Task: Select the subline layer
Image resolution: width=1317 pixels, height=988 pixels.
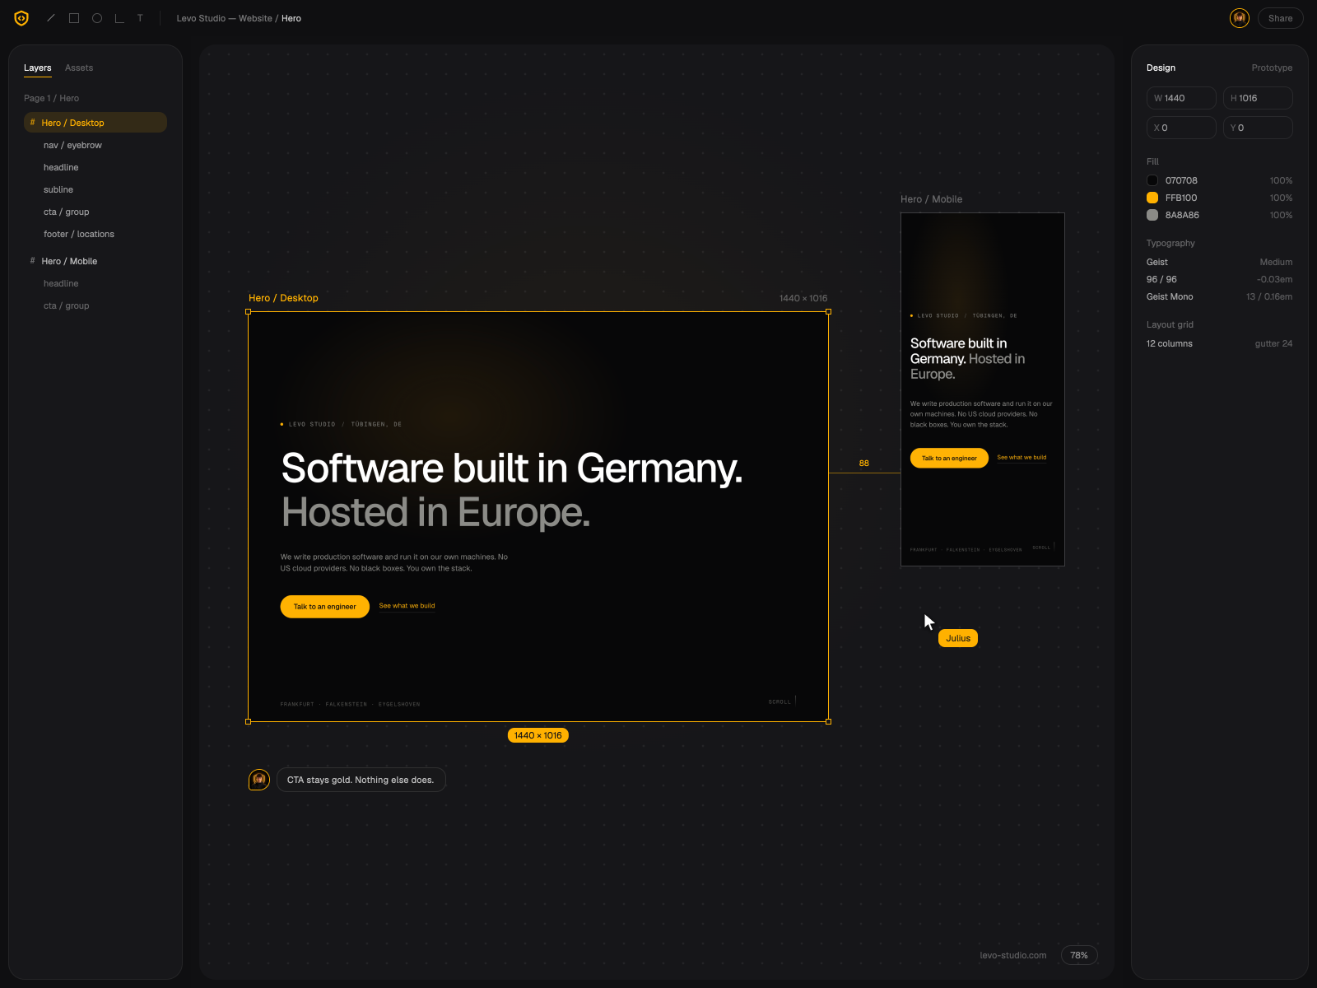Action: [95, 189]
